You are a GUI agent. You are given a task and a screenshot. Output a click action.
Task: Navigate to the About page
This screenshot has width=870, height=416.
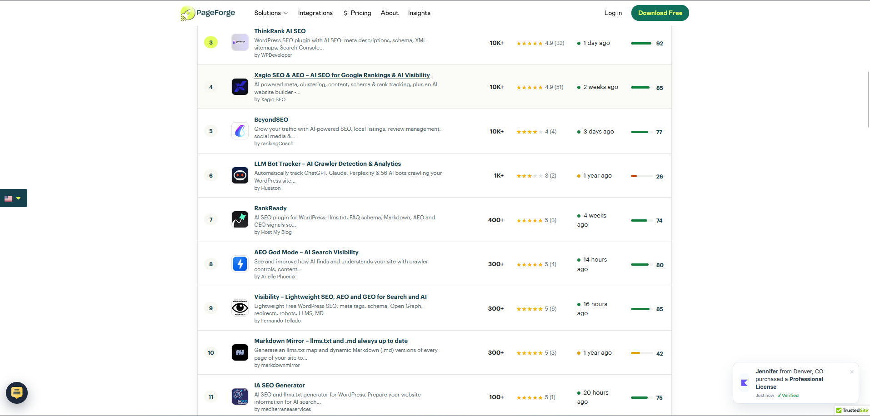pos(390,13)
